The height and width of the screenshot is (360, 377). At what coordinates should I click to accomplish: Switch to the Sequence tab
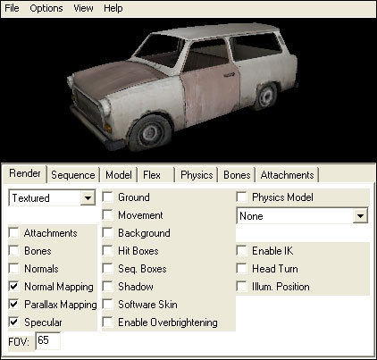pos(73,175)
